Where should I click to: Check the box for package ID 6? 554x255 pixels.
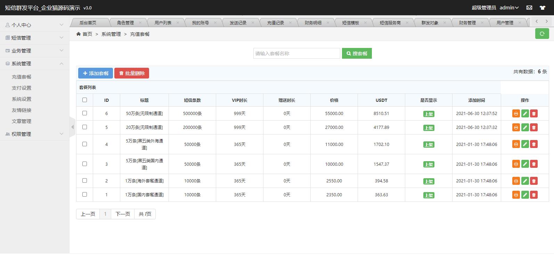[84, 113]
